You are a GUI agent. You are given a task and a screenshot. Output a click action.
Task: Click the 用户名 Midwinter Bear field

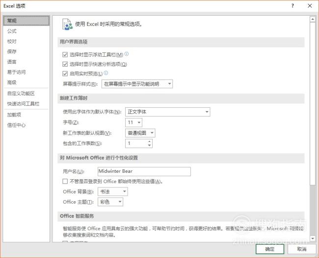pos(144,171)
